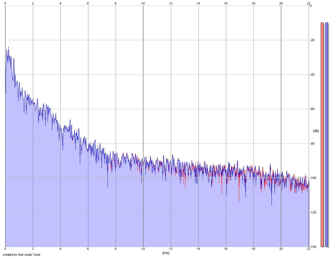Click the blue channel level bar

click(327, 134)
